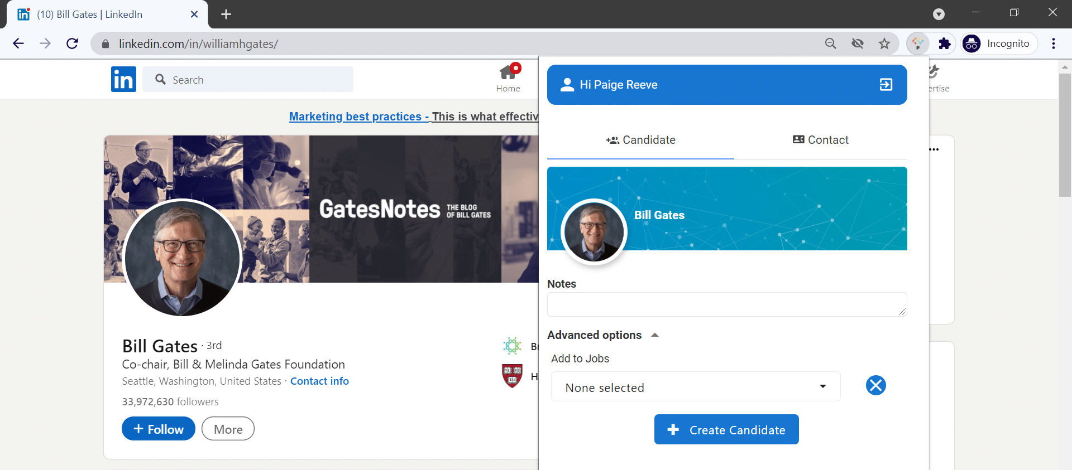Click the Incognito profile button
Screen dimensions: 1072x470
pos(998,43)
